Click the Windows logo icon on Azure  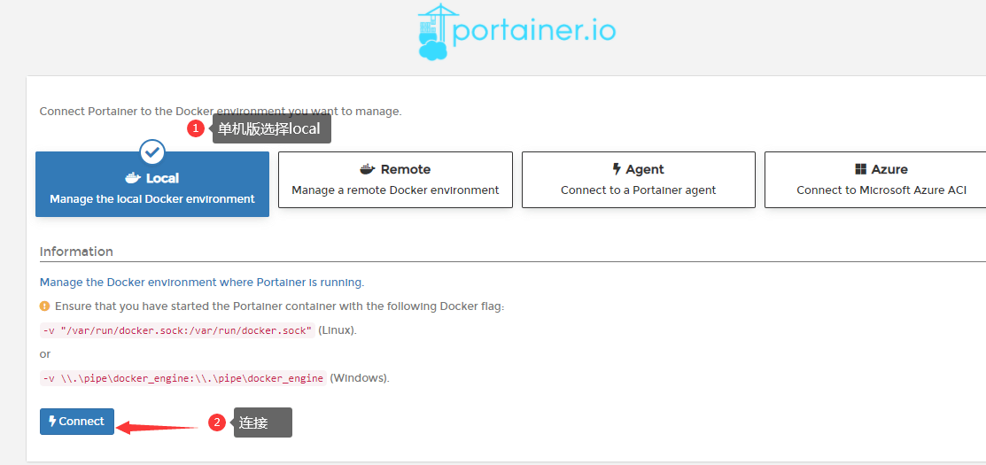(x=861, y=170)
